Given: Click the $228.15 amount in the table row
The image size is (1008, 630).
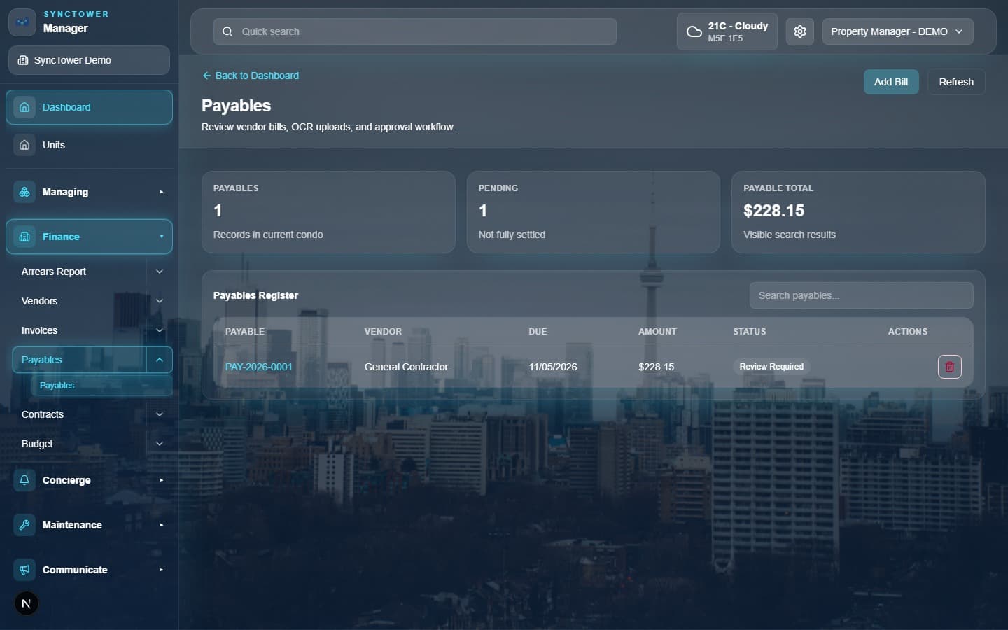Looking at the screenshot, I should pyautogui.click(x=657, y=367).
